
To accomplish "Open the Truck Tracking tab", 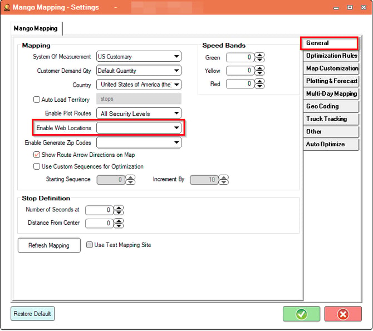I will (x=331, y=119).
